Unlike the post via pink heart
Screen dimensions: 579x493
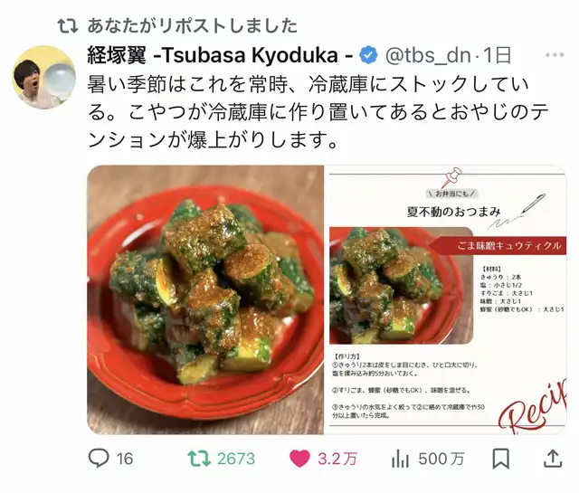(299, 459)
